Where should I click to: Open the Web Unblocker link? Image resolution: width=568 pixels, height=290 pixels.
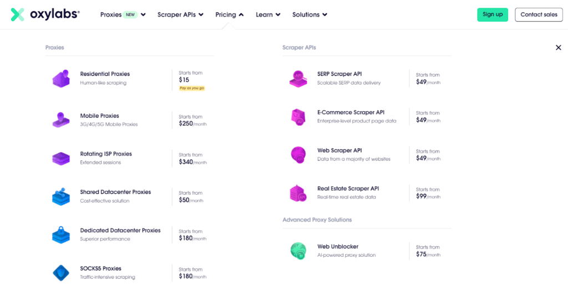(338, 246)
